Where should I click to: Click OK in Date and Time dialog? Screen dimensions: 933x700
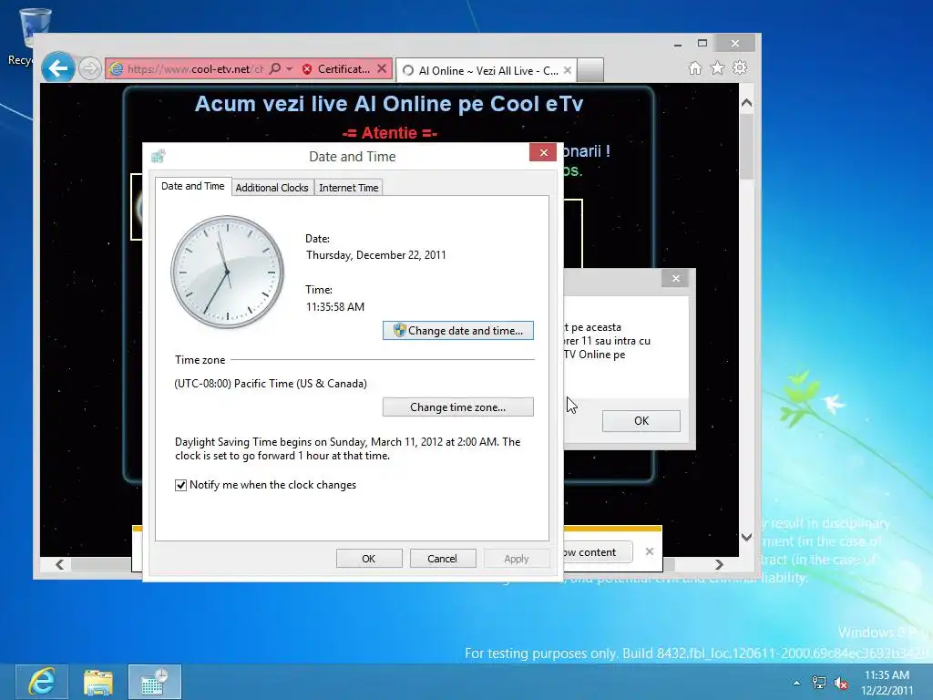369,559
